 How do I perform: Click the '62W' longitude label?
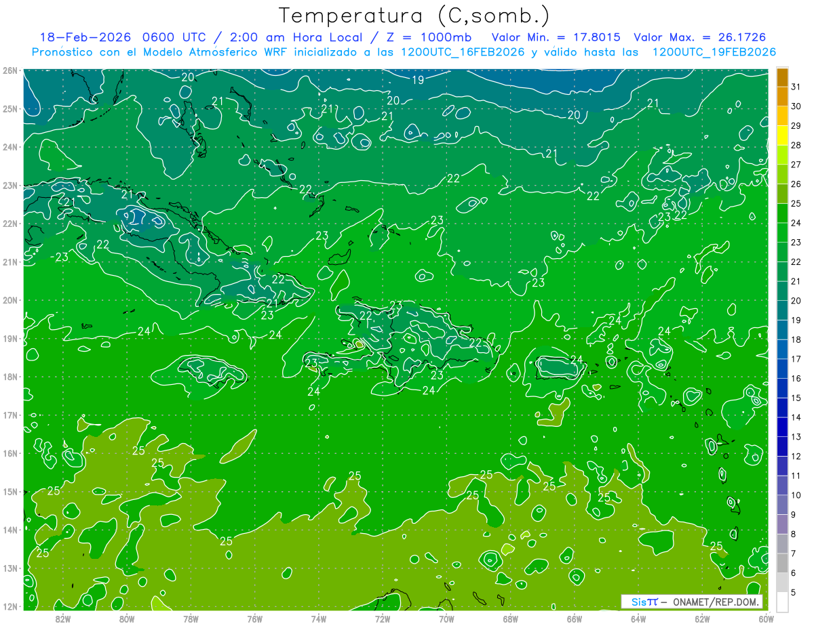(703, 619)
